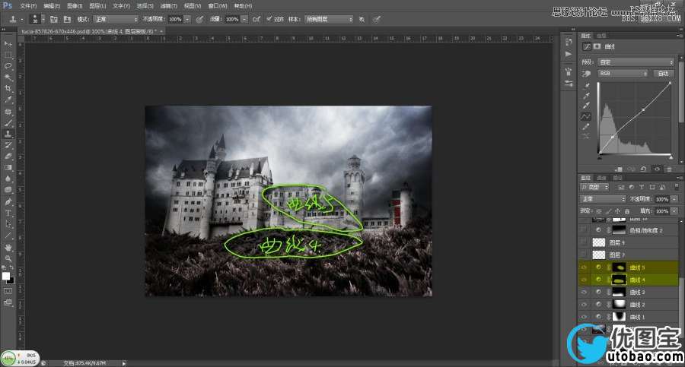Screen dimensions: 685x367
Task: Clip adjustment to layer below icon
Action: point(618,169)
